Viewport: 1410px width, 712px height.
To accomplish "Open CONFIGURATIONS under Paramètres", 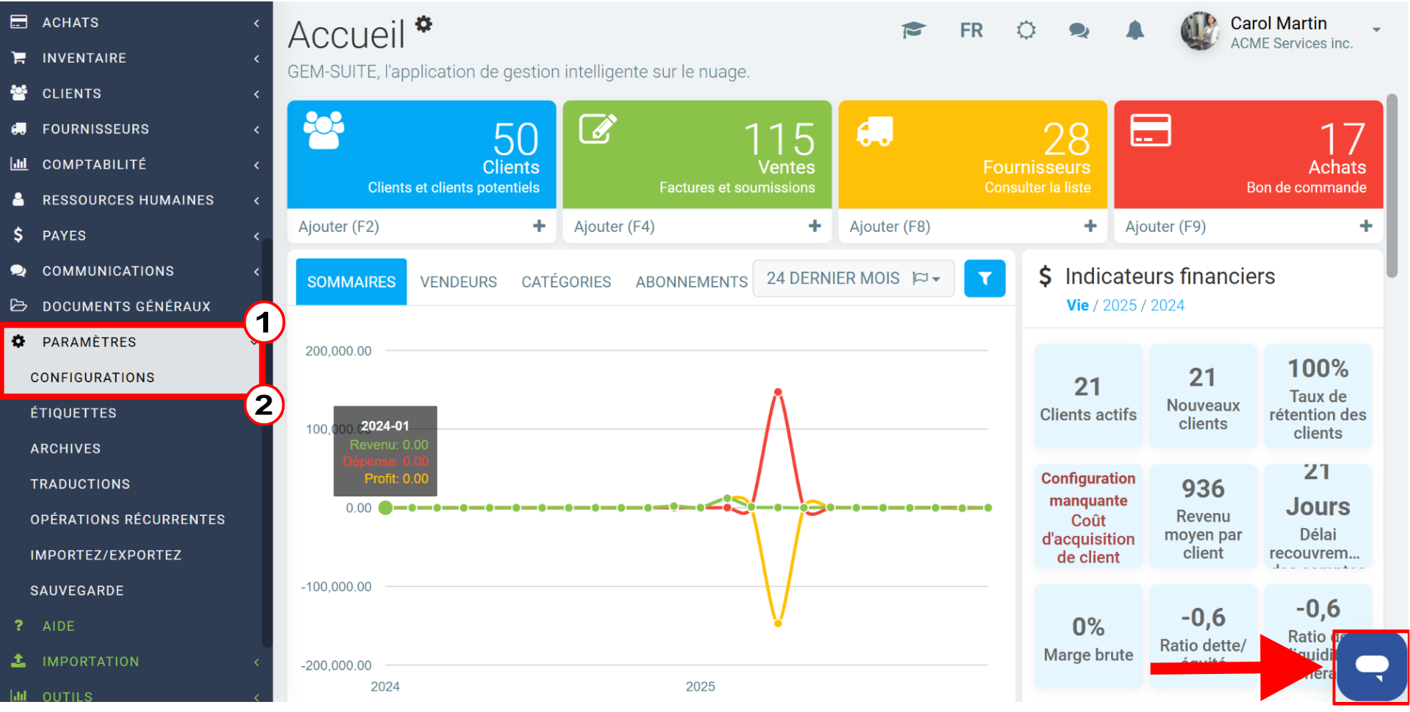I will (92, 377).
